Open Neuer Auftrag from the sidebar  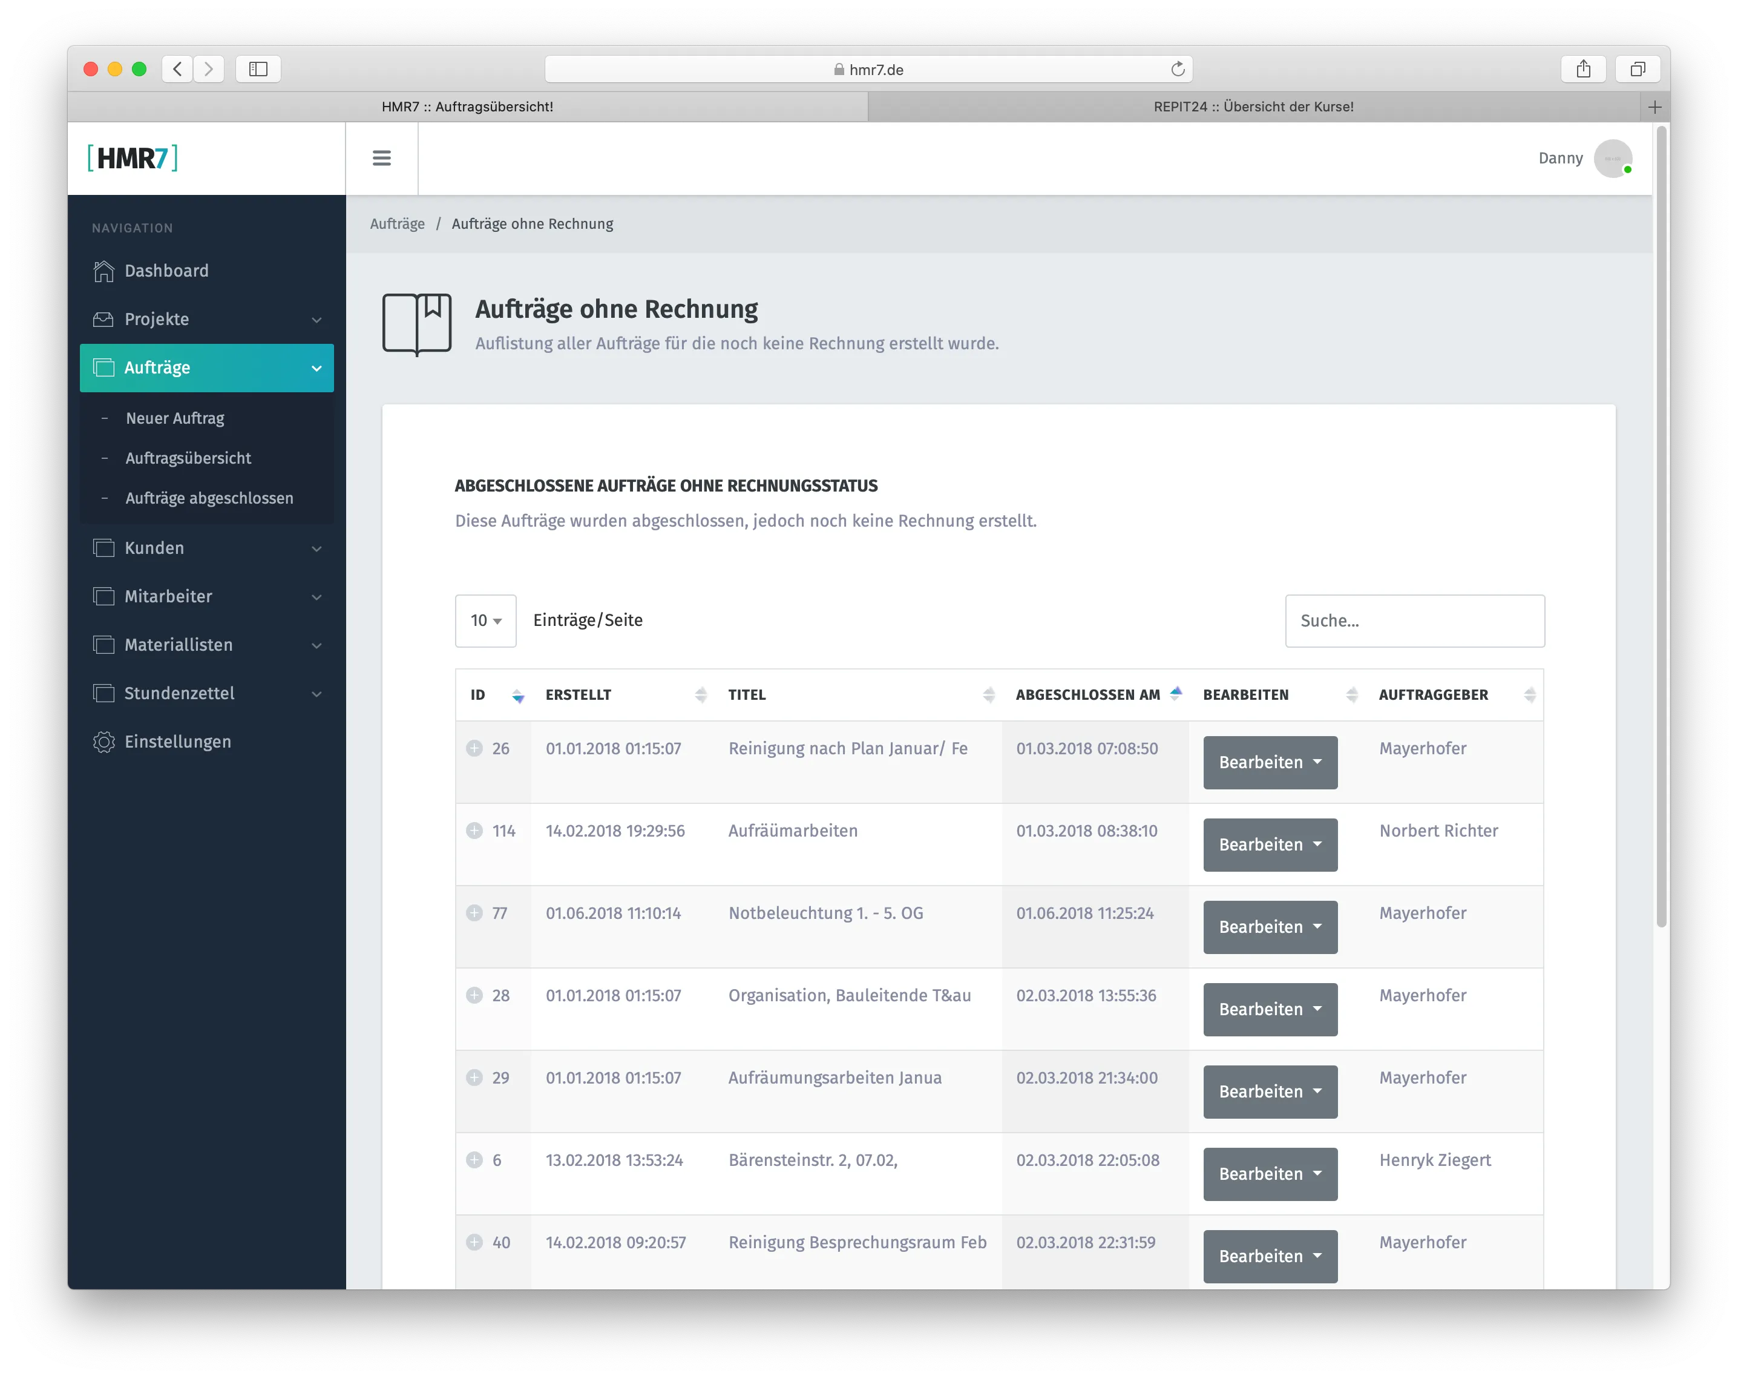[175, 418]
